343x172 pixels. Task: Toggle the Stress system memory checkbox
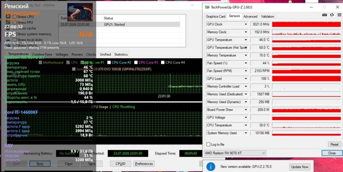click(x=15, y=34)
